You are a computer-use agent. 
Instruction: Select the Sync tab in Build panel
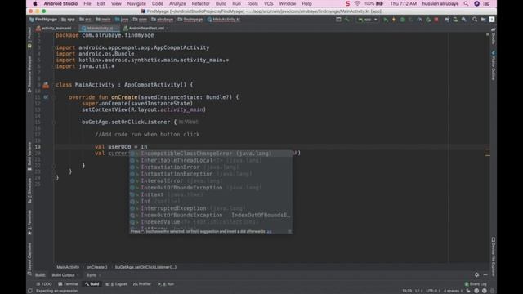click(x=93, y=275)
